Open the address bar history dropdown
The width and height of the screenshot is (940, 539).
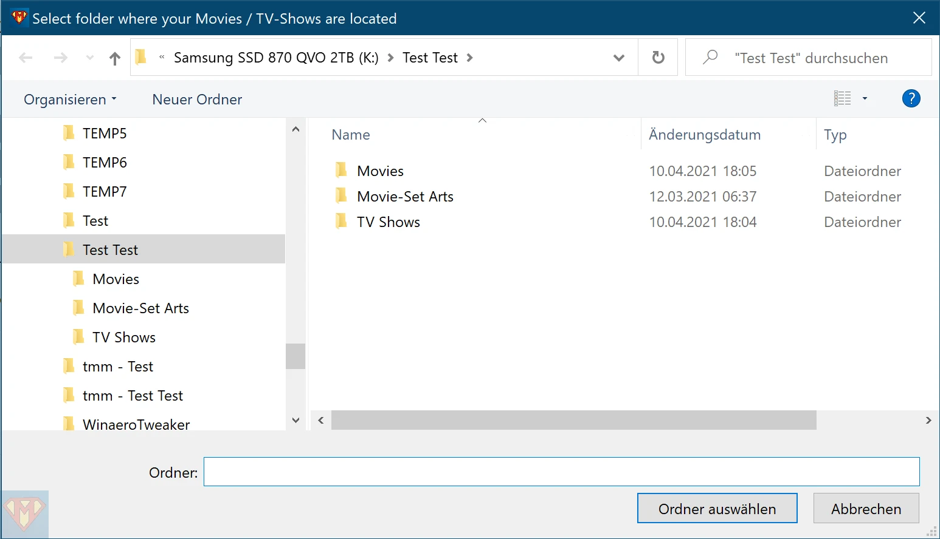coord(619,58)
